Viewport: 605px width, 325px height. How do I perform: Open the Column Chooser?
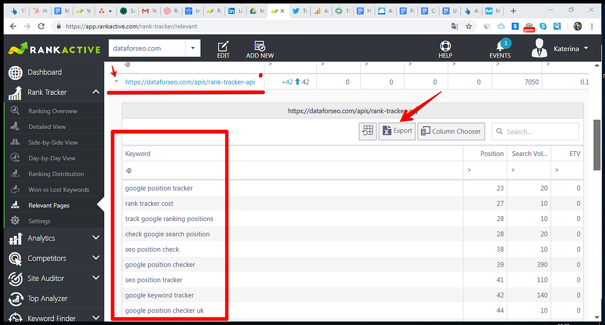451,131
